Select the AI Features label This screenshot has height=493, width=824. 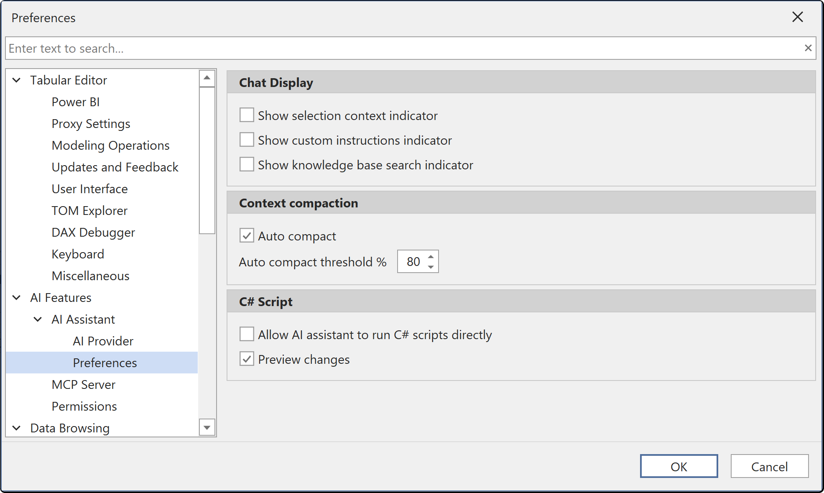pos(61,297)
